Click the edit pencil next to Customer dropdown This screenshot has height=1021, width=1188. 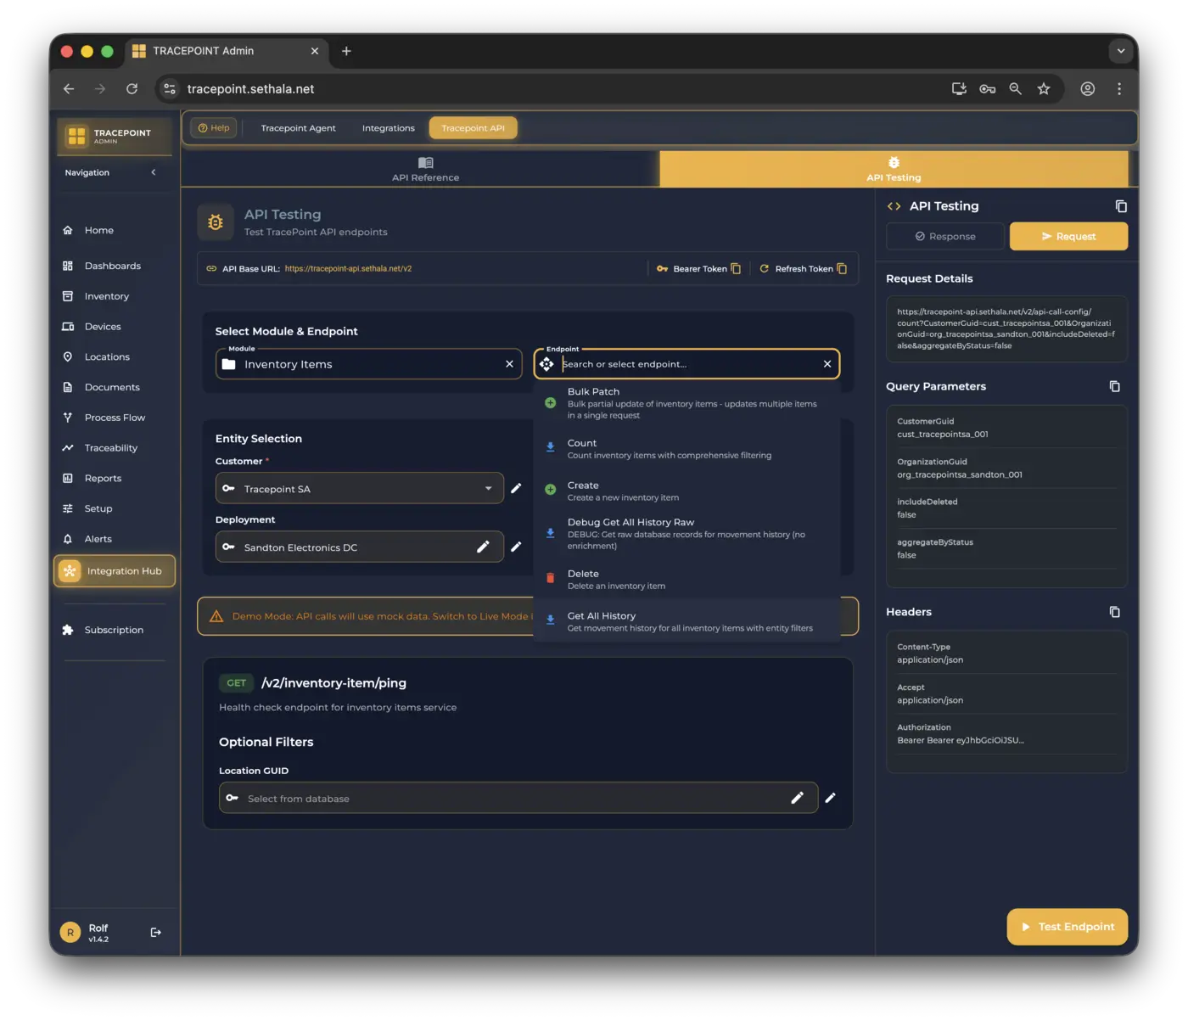[x=516, y=489]
